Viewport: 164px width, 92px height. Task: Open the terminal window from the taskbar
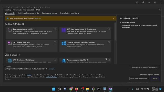point(99,89)
